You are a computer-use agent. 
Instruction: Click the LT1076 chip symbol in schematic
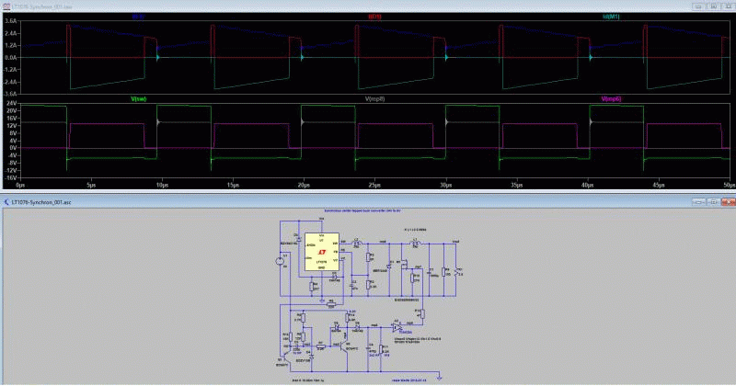tap(321, 252)
